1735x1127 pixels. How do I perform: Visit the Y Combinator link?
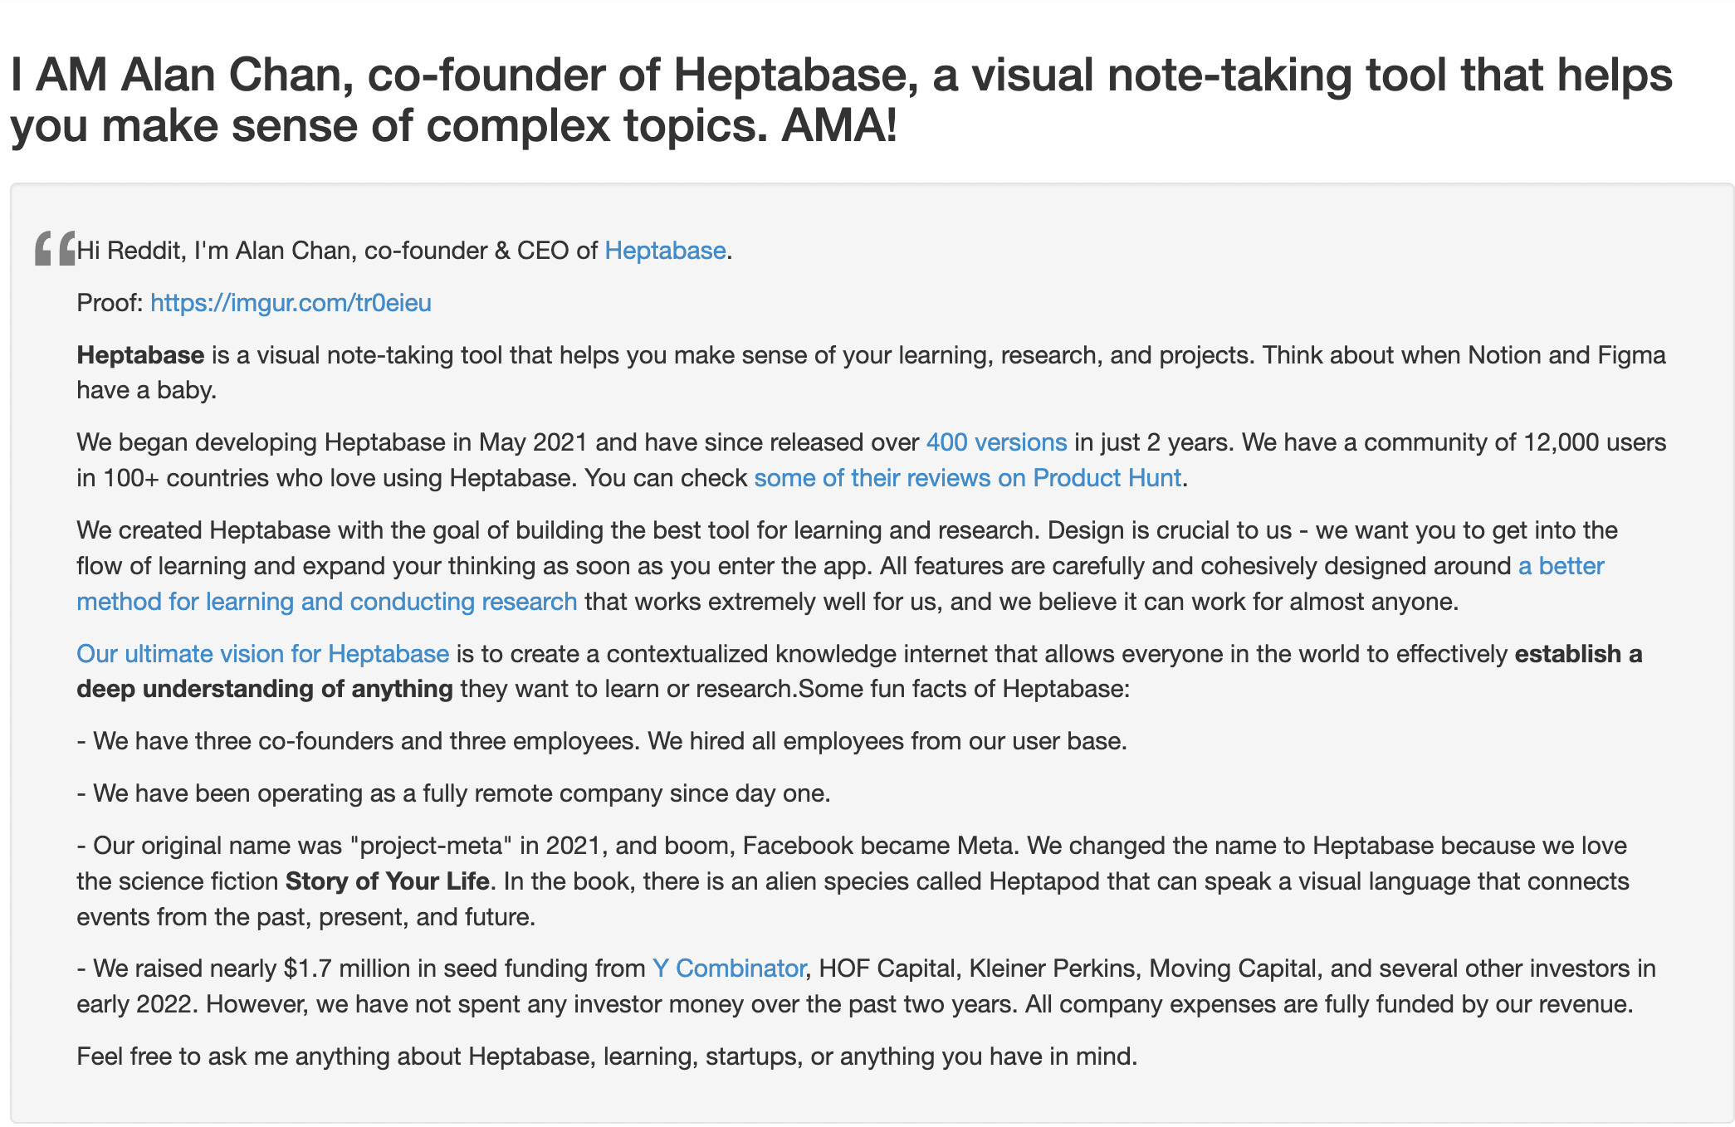point(728,968)
